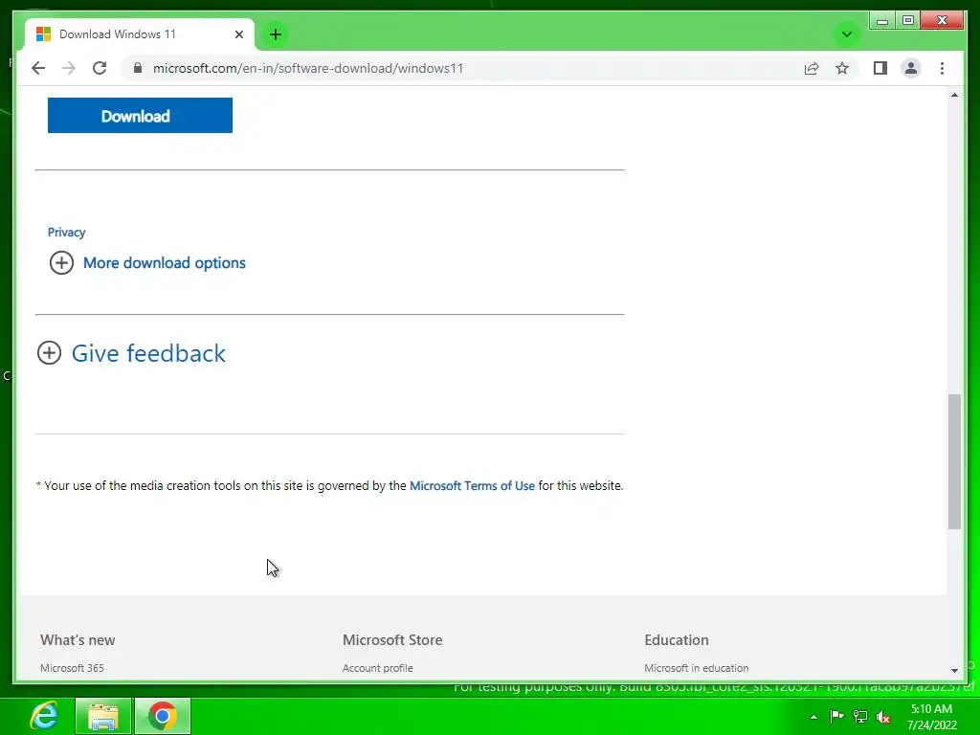Maximize the Chrome window
Viewport: 980px width, 735px height.
(907, 21)
